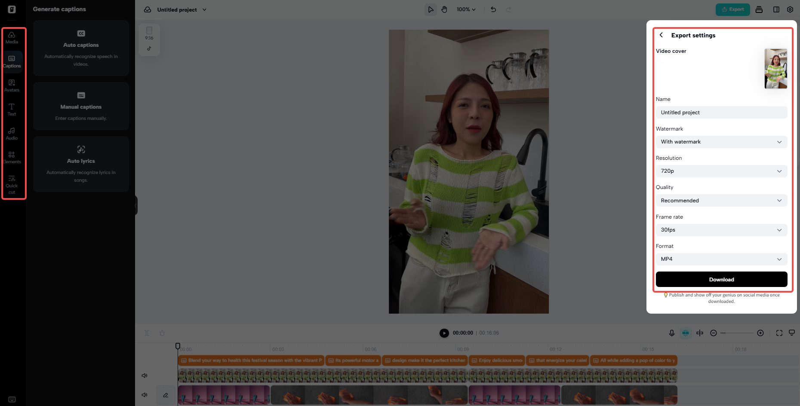Open the Media panel in the sidebar
Image resolution: width=800 pixels, height=406 pixels.
pyautogui.click(x=12, y=38)
